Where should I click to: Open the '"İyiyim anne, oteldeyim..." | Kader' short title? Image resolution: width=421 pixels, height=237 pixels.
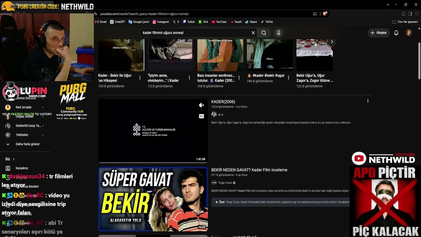click(163, 78)
